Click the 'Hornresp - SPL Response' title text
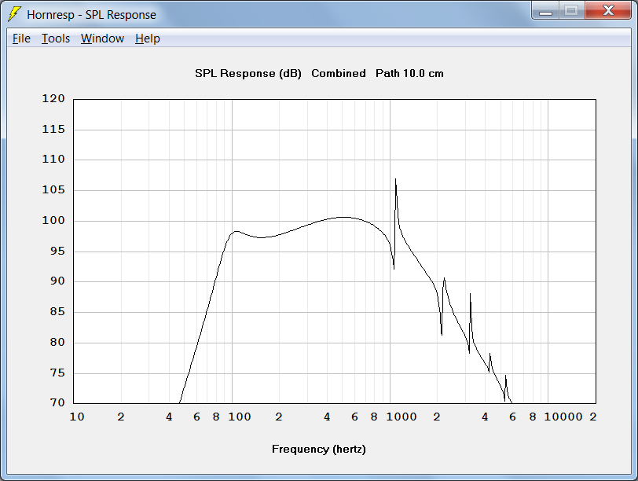The height and width of the screenshot is (481, 638). [x=92, y=15]
